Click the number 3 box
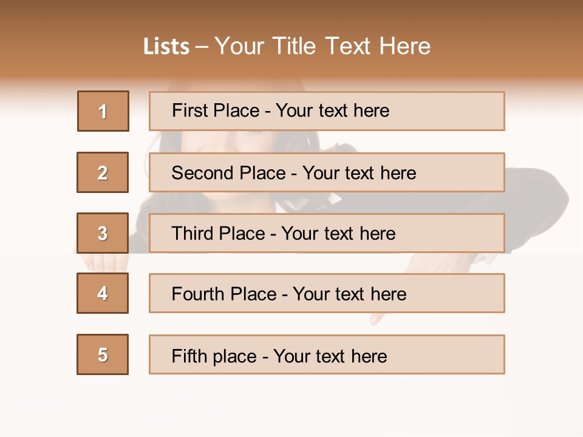Image resolution: width=583 pixels, height=437 pixels. click(103, 233)
